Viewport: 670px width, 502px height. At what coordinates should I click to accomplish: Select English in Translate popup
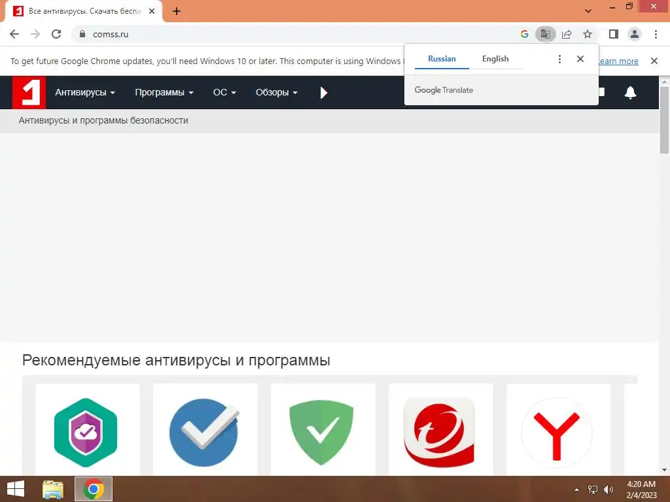495,59
